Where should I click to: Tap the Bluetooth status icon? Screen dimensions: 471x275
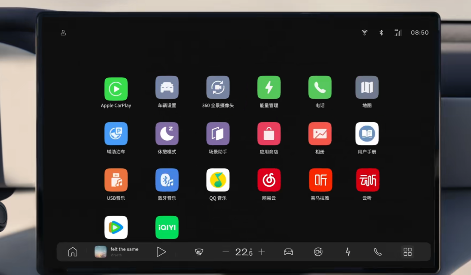coord(381,33)
